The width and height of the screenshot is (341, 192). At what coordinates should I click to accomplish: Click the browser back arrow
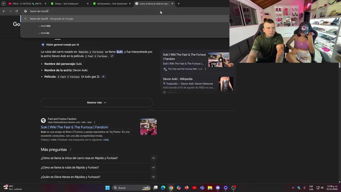click(x=4, y=11)
